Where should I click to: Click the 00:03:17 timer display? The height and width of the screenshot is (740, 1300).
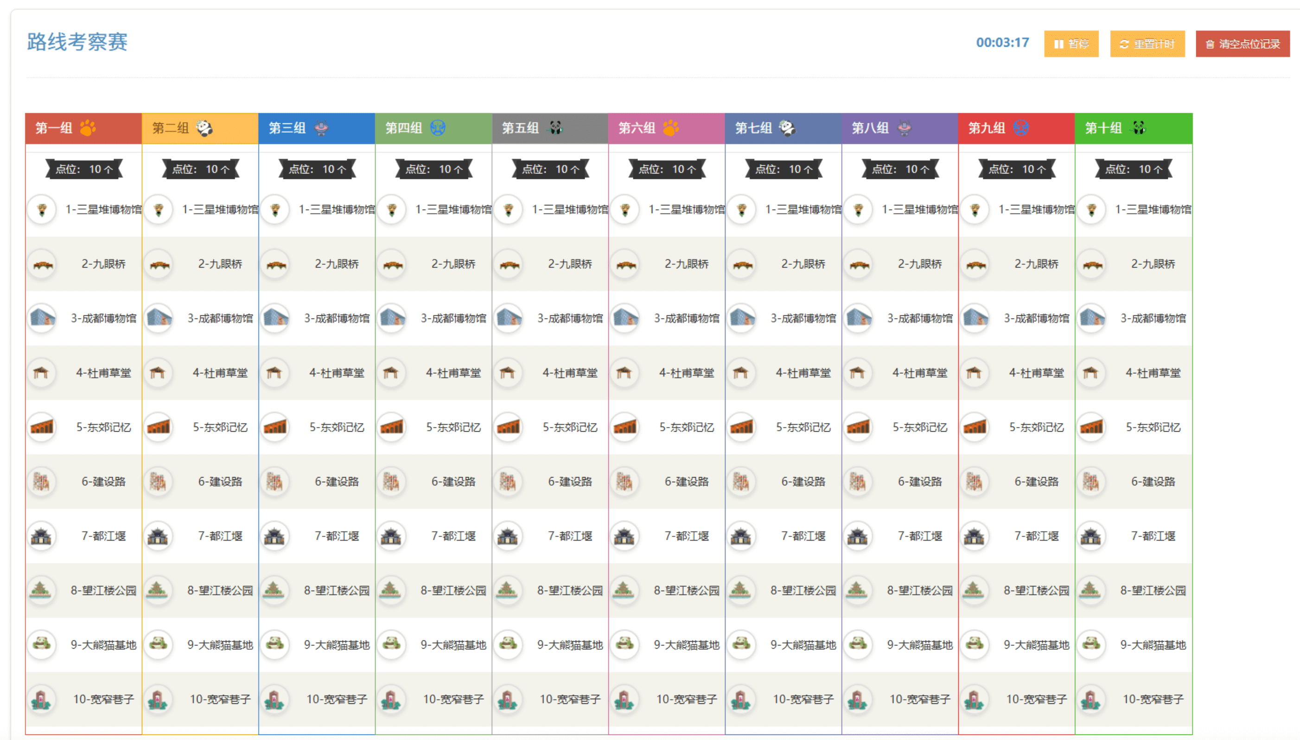[x=1002, y=43]
